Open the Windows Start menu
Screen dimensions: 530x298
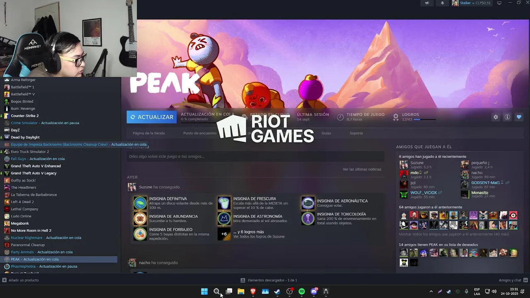pyautogui.click(x=204, y=291)
